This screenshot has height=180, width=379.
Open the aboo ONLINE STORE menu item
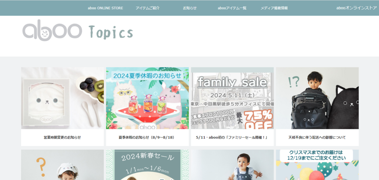[x=105, y=8]
